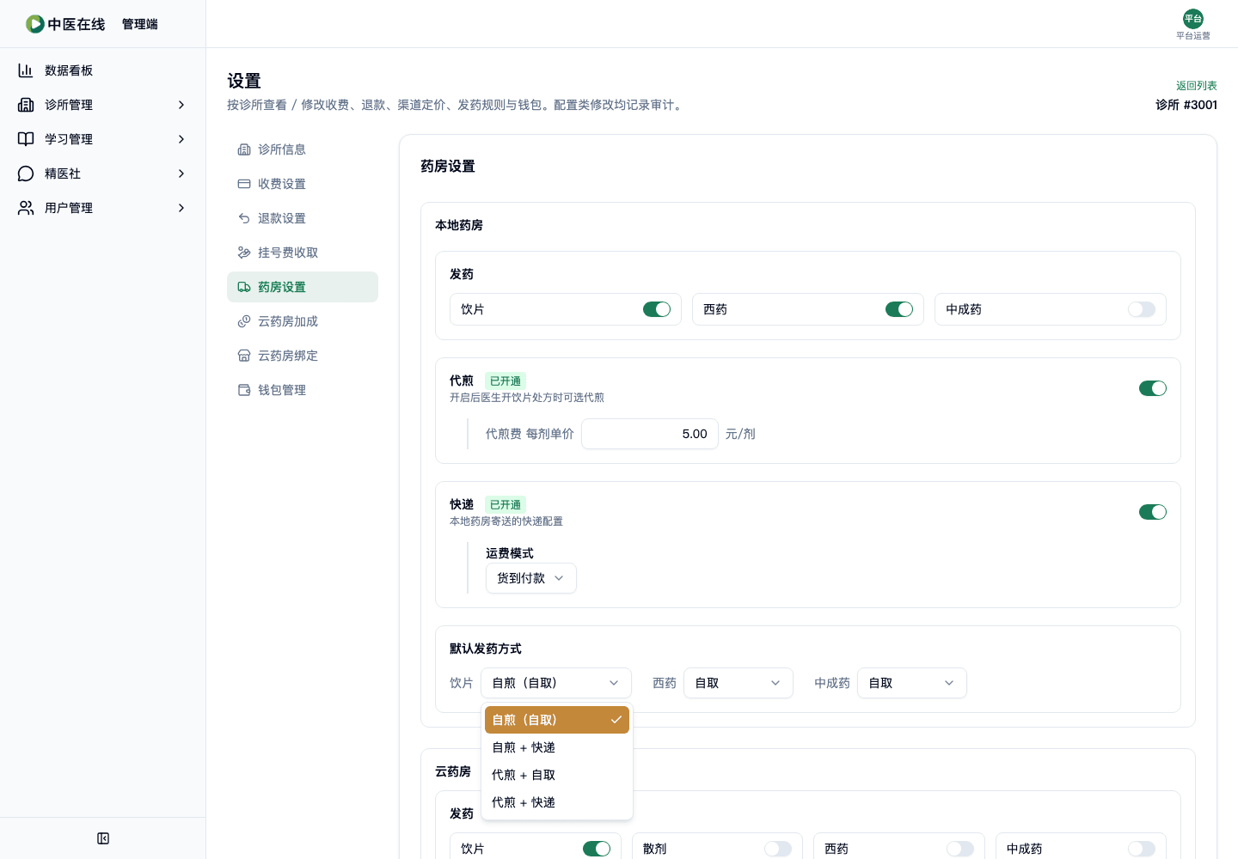
Task: Select 代煎 + 自取 option
Action: pyautogui.click(x=557, y=775)
